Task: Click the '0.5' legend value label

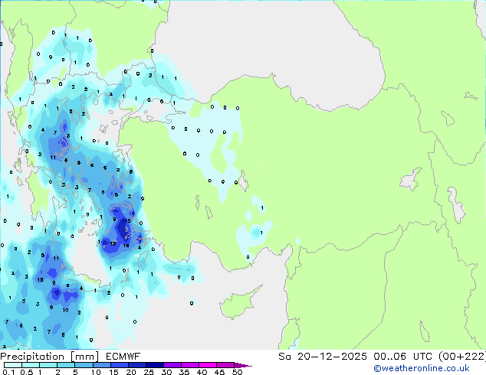Action: tap(27, 372)
